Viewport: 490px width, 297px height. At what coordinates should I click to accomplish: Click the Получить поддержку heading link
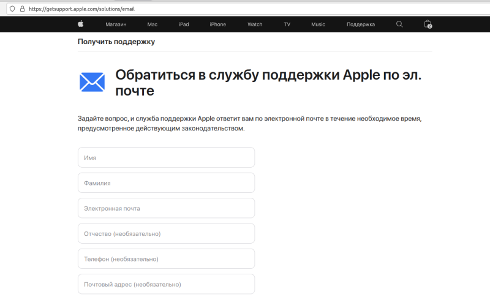coord(116,42)
